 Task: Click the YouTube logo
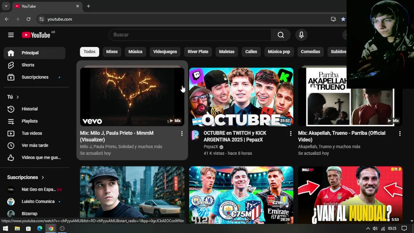coord(36,35)
